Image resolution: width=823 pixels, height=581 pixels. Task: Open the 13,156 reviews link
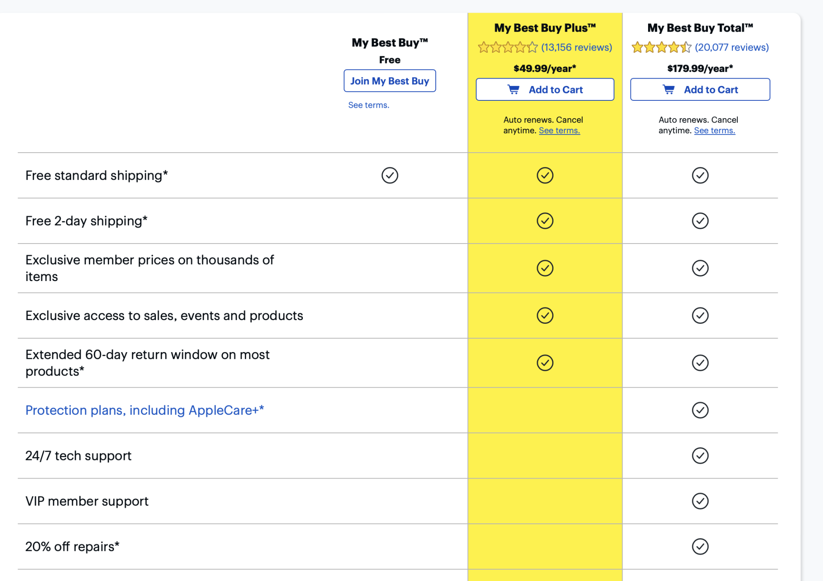577,48
